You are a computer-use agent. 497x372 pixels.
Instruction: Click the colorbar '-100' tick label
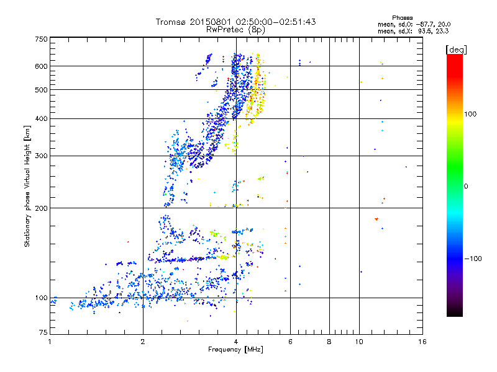473,259
